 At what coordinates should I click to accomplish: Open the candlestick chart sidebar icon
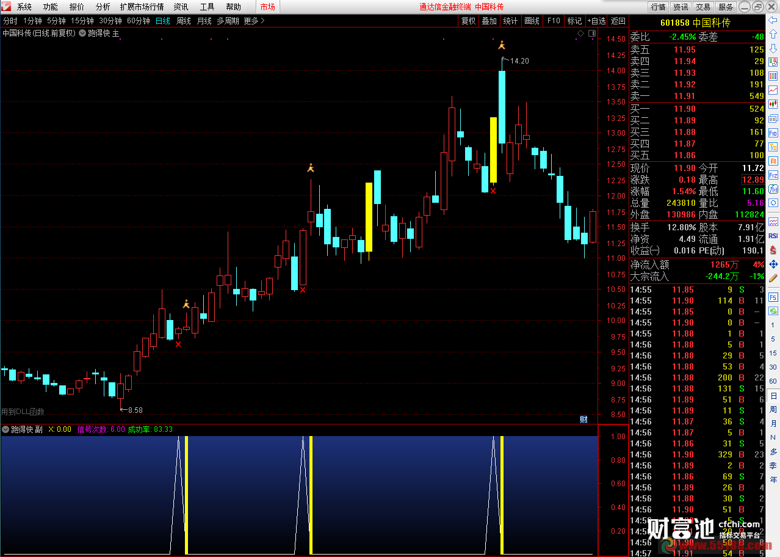pos(773,104)
